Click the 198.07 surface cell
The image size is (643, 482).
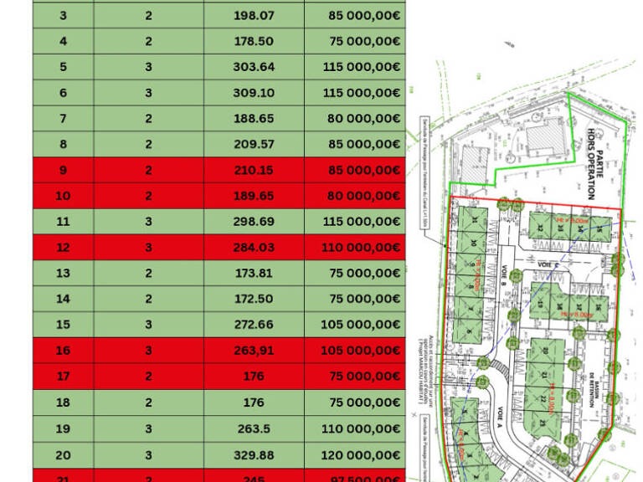pyautogui.click(x=254, y=16)
